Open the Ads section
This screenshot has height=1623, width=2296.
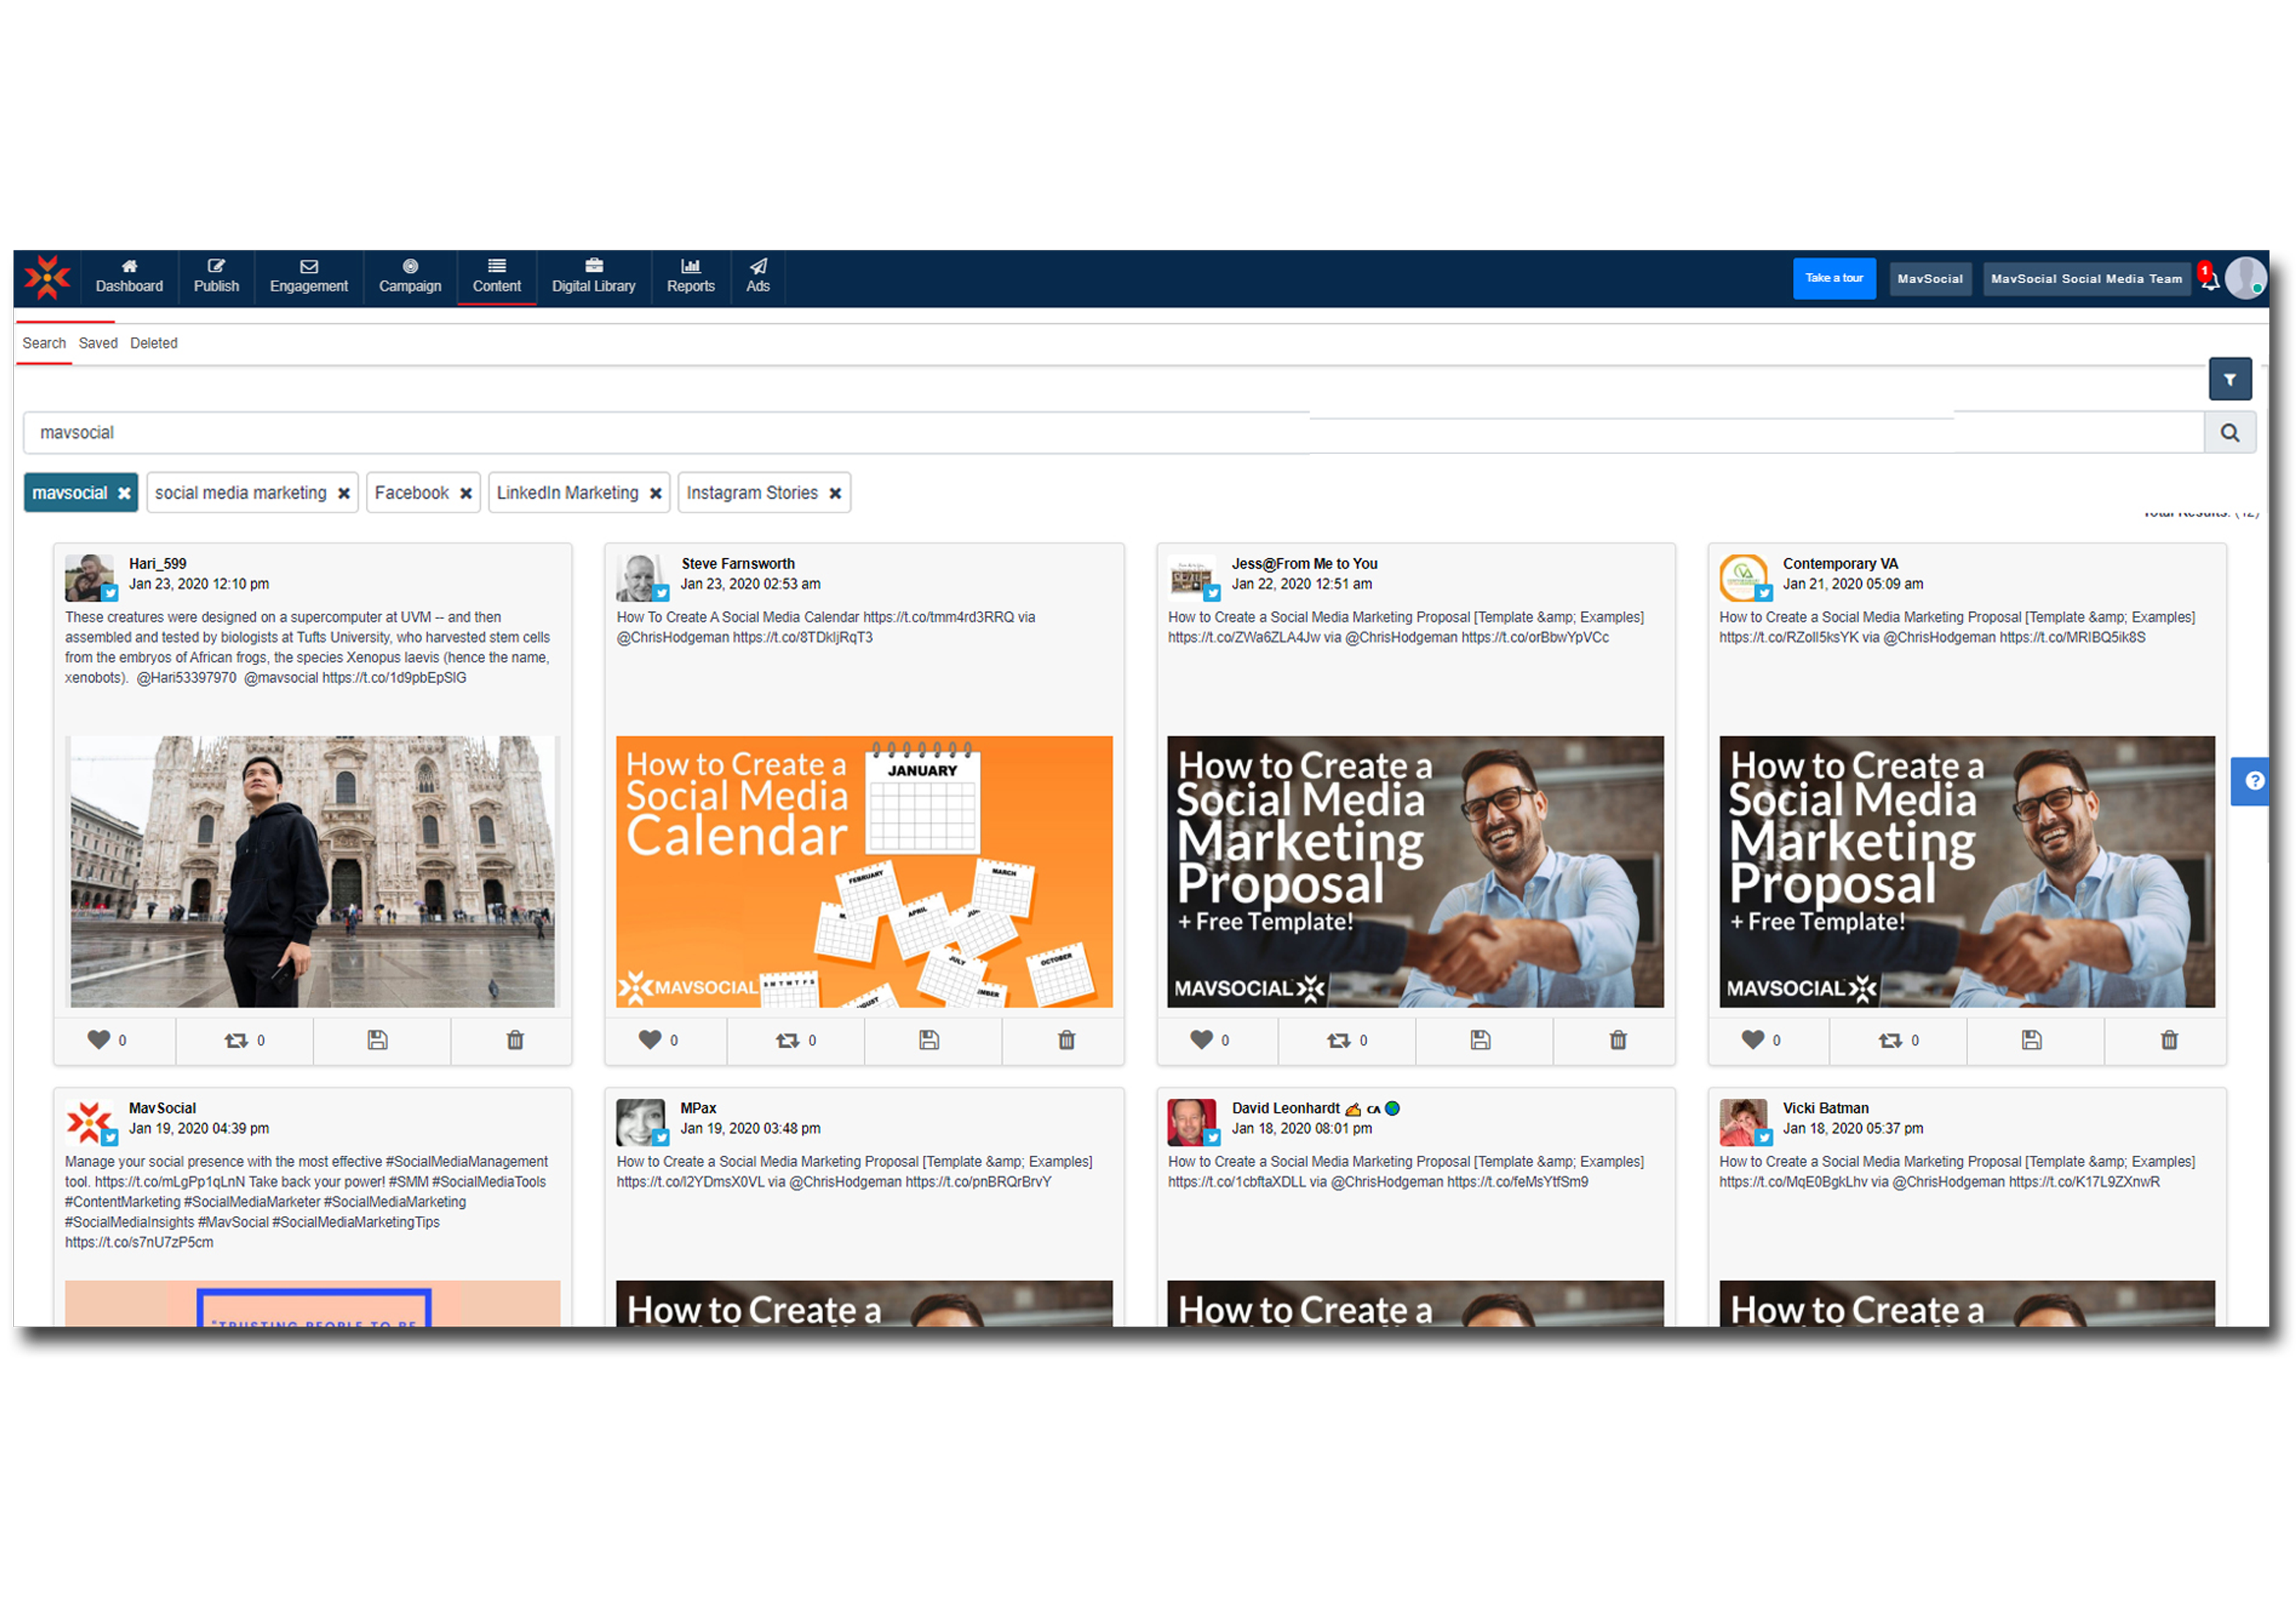click(758, 277)
